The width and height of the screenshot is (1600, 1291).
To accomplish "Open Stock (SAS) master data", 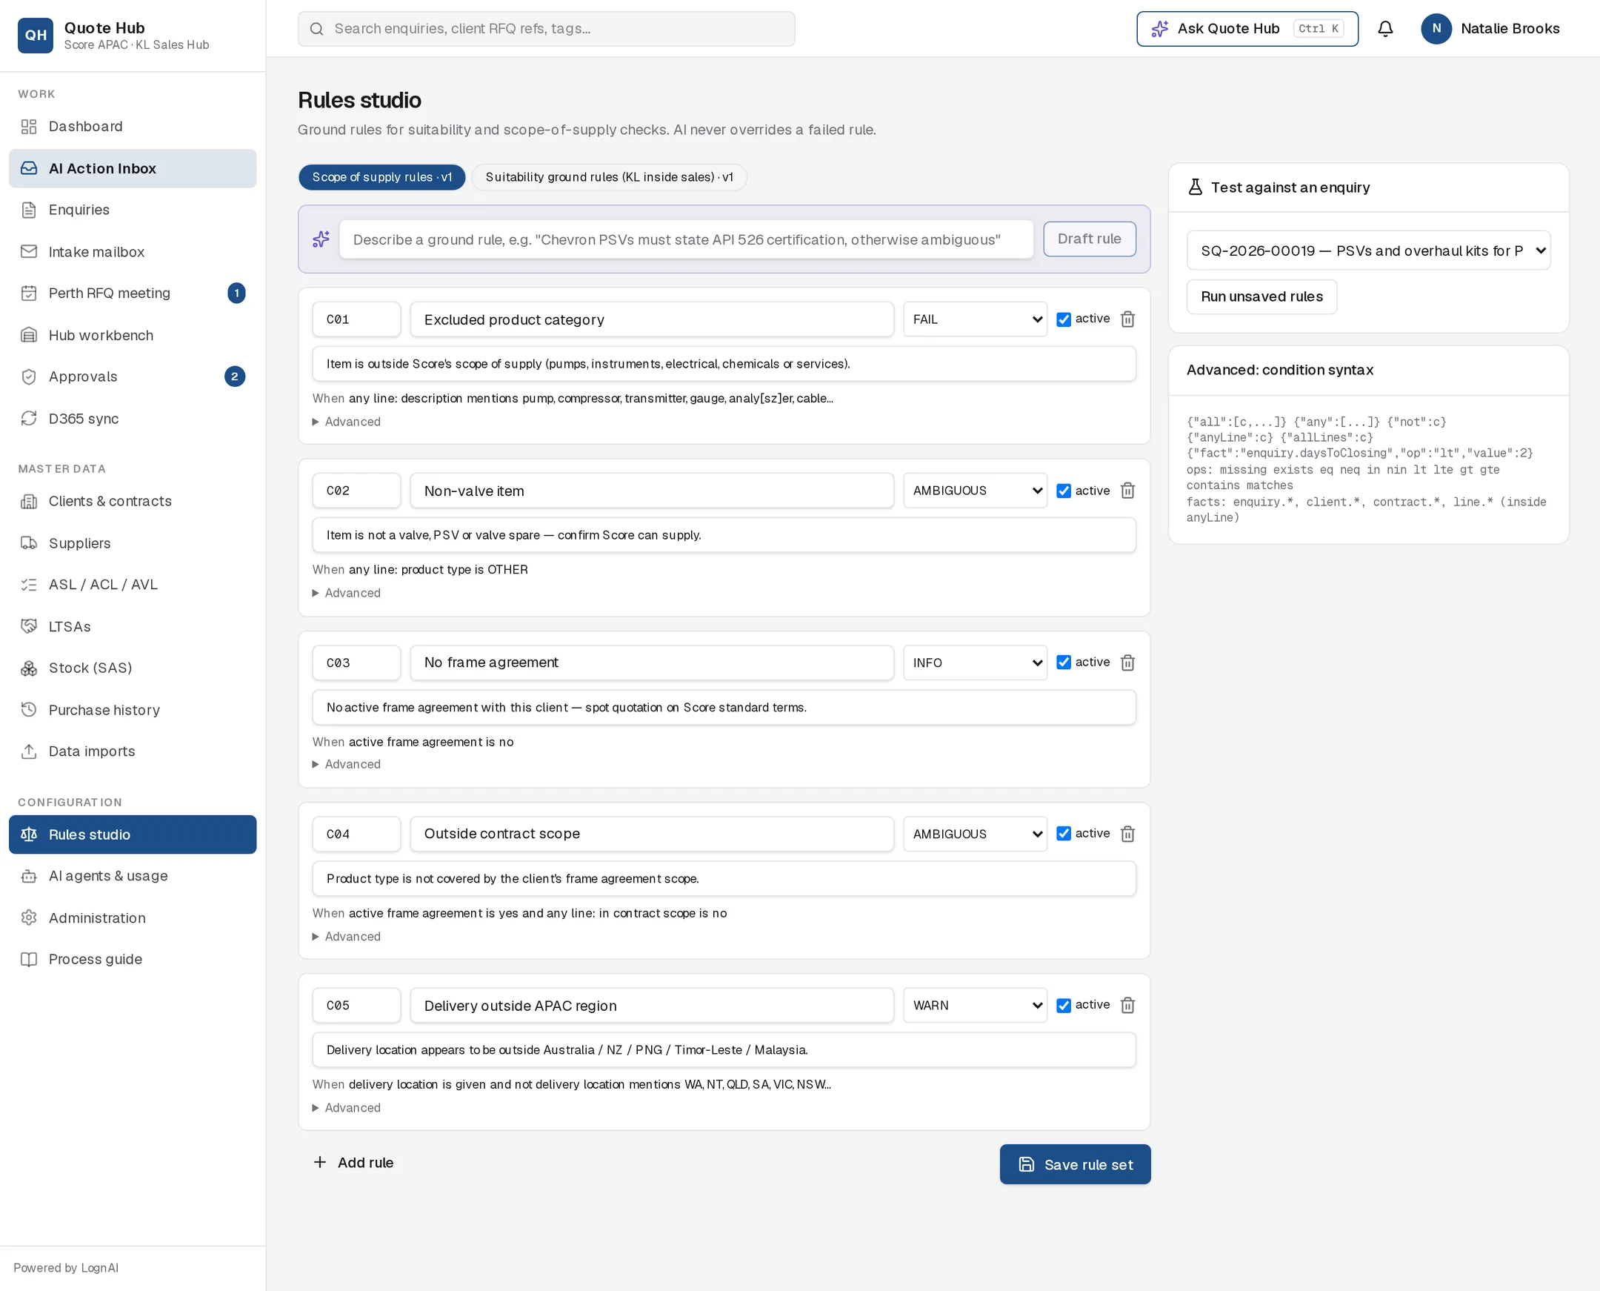I will (133, 668).
